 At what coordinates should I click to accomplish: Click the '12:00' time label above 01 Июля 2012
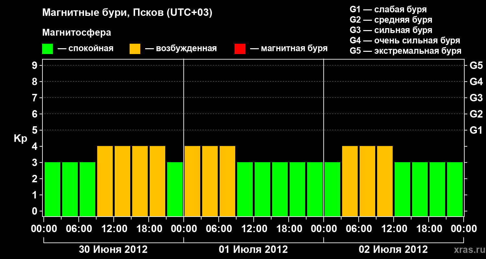tap(254, 229)
